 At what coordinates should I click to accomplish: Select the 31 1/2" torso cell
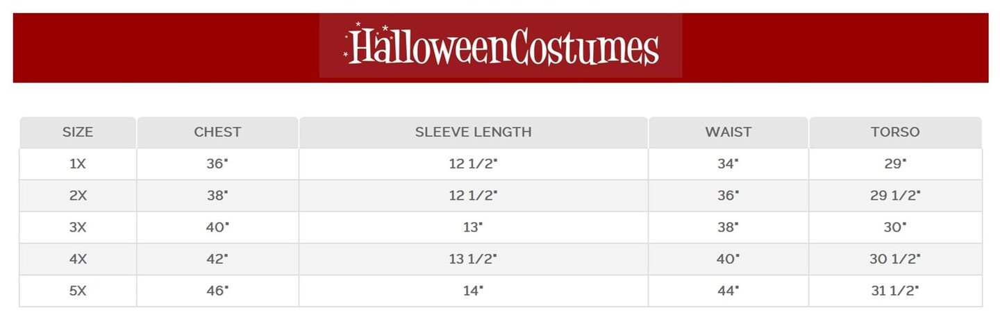(895, 291)
